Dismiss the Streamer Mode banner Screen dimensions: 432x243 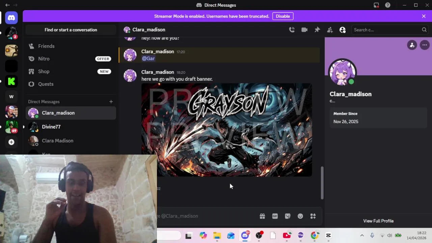coord(424,16)
